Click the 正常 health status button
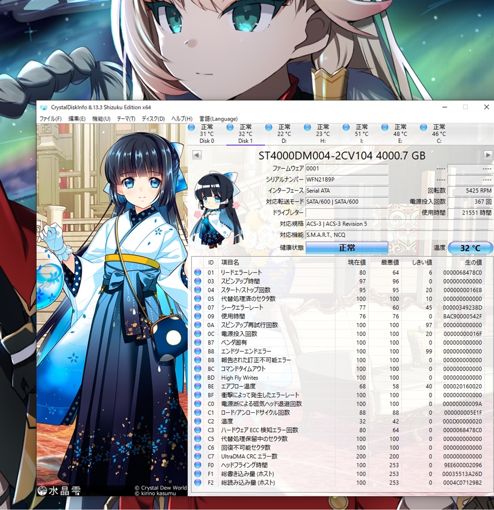The width and height of the screenshot is (494, 510). (347, 248)
